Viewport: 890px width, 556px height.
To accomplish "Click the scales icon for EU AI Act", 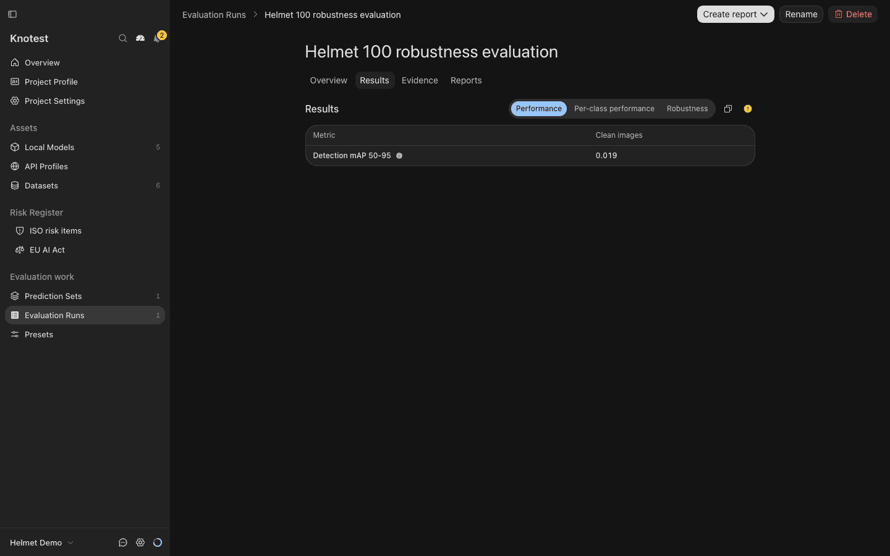I will (20, 250).
